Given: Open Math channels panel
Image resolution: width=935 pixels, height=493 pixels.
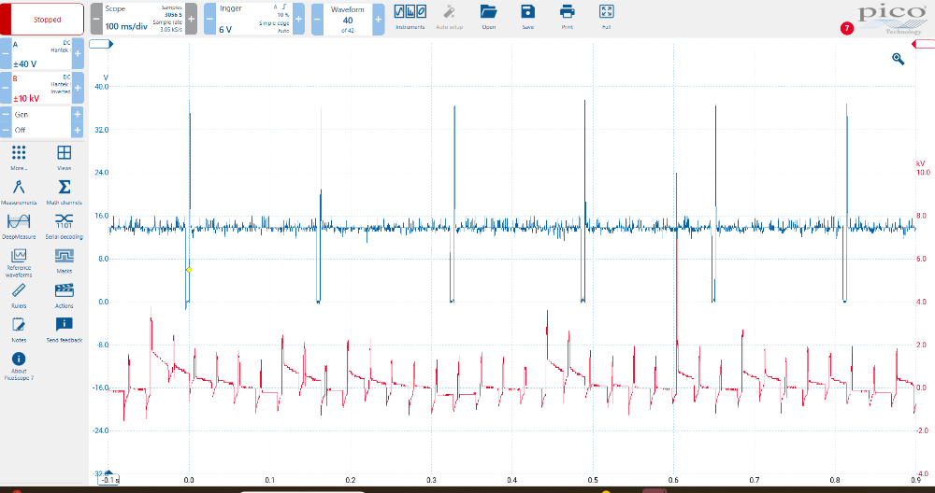Looking at the screenshot, I should point(65,190).
